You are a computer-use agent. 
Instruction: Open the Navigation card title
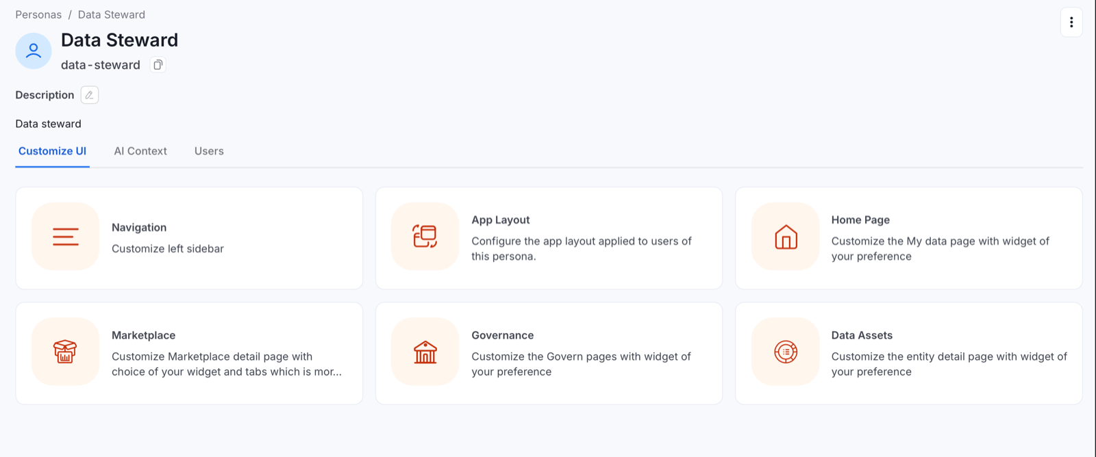click(x=139, y=227)
